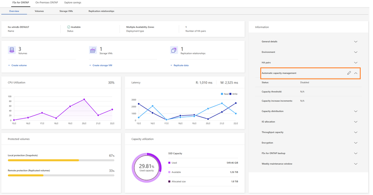This screenshot has width=373, height=195.
Task: Switch to the Replication relationships tab
Action: point(101,11)
